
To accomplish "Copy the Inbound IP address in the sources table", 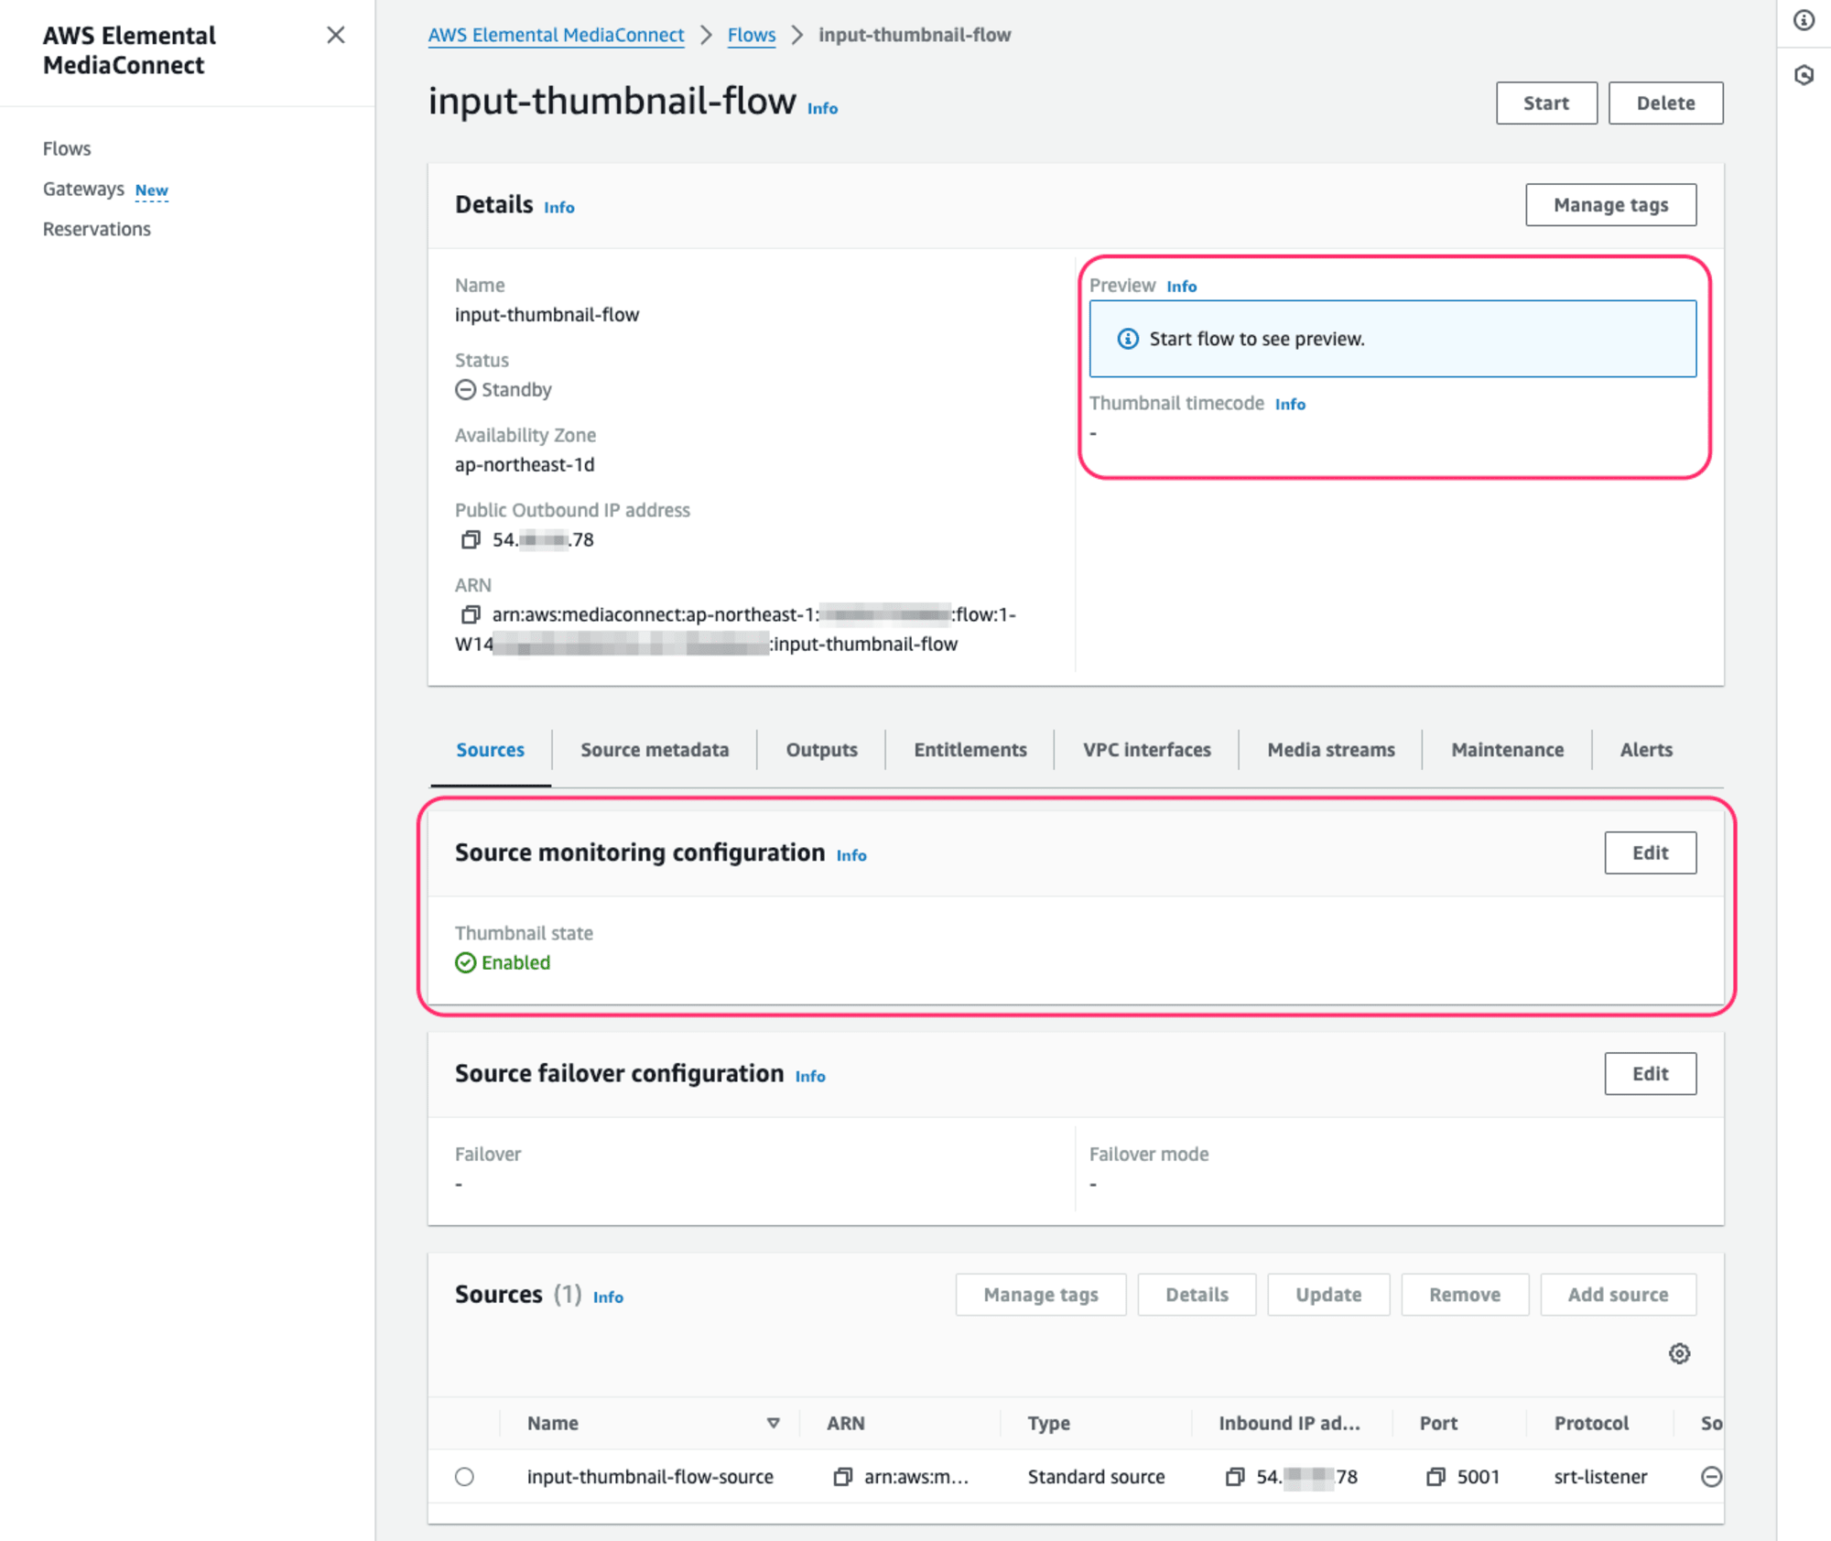I will pyautogui.click(x=1235, y=1476).
